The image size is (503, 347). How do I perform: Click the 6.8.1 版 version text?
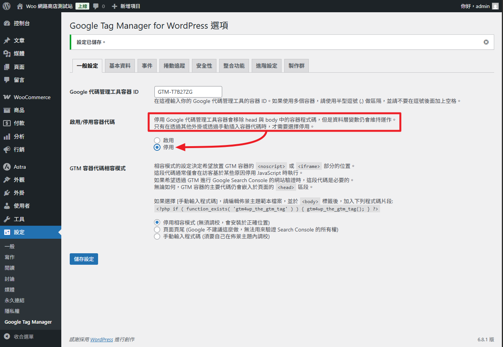coord(486,339)
